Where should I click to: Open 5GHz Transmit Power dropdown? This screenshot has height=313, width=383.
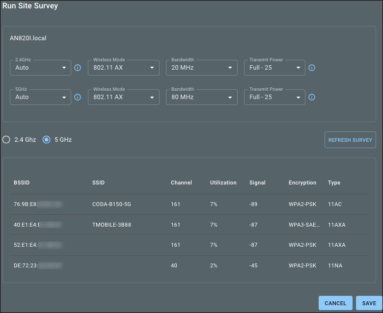274,97
